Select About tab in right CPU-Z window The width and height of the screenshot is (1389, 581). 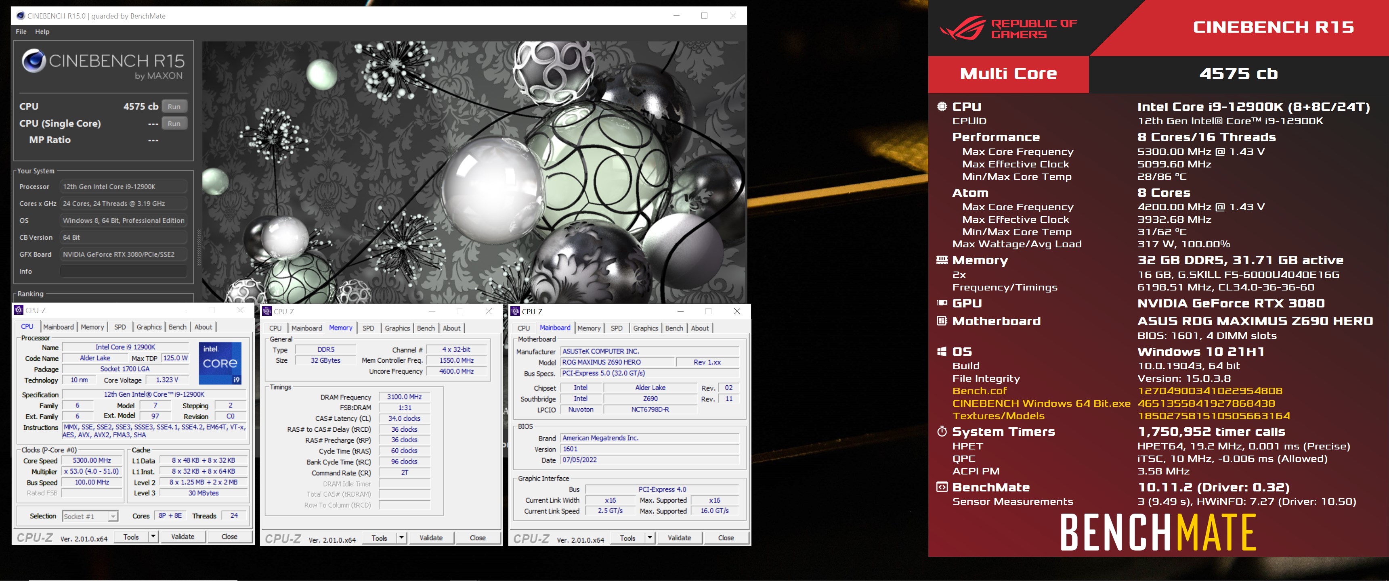click(x=700, y=328)
